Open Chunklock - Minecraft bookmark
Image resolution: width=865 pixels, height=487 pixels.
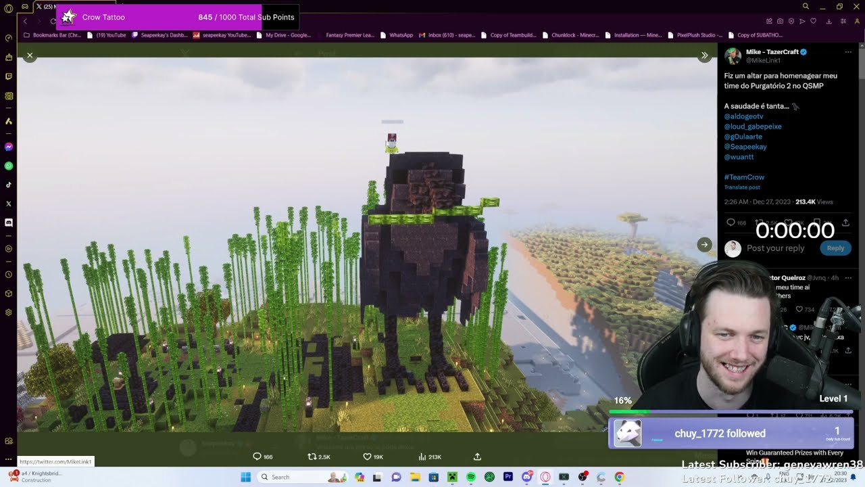pyautogui.click(x=570, y=35)
